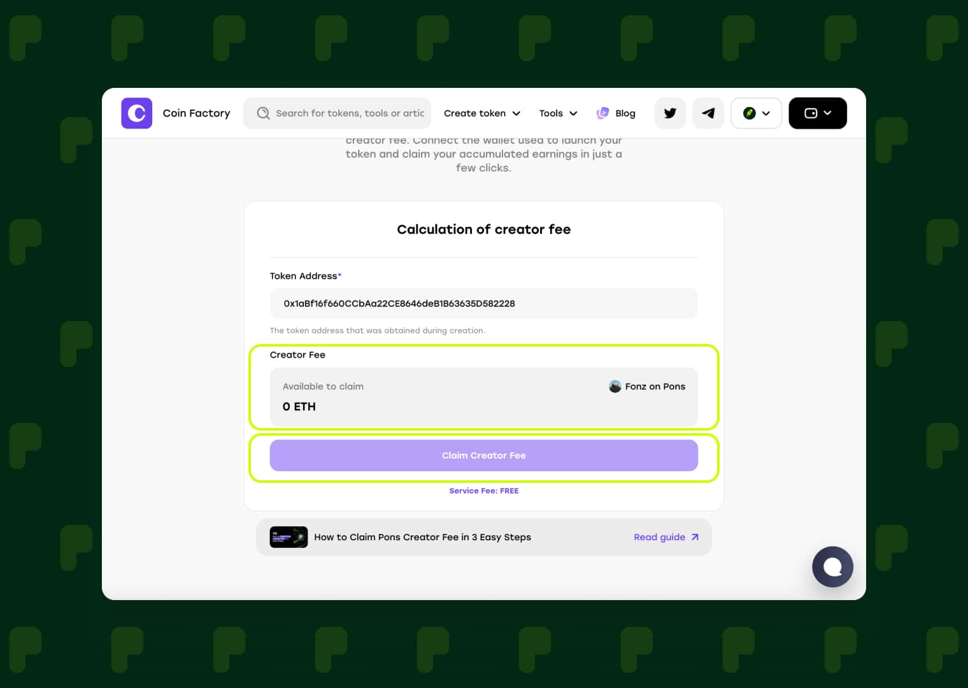Select the Fonz on Pons label
The width and height of the screenshot is (968, 688).
(655, 387)
